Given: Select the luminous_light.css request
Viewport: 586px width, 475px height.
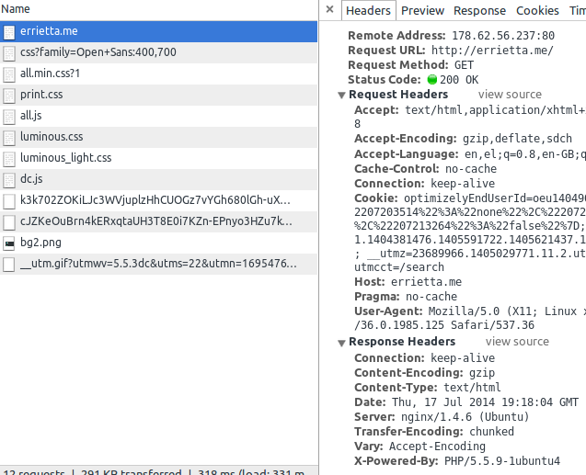Looking at the screenshot, I should tap(65, 158).
